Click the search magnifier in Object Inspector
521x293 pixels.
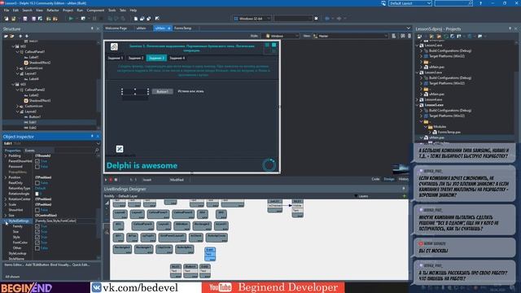click(x=97, y=151)
